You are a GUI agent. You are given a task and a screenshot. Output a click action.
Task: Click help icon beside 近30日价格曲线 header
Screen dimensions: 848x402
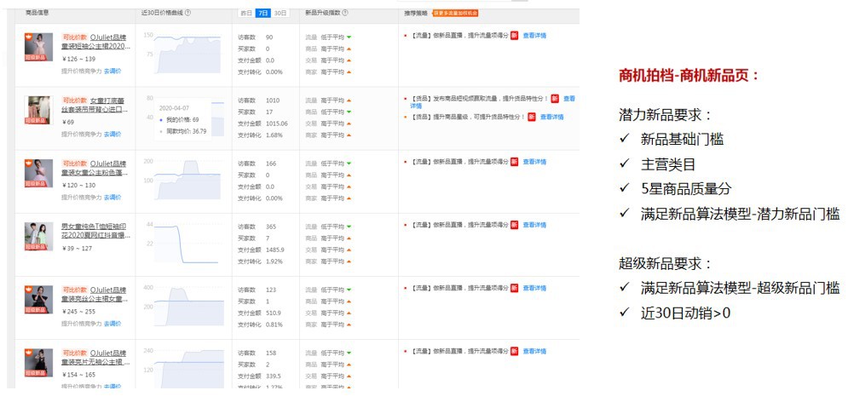coord(187,13)
